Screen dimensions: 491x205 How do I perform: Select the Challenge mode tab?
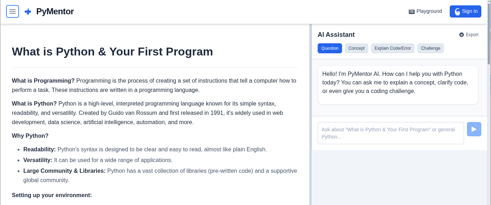coord(431,48)
